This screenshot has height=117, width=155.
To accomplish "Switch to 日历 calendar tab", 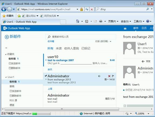I will pyautogui.click(x=144, y=28).
